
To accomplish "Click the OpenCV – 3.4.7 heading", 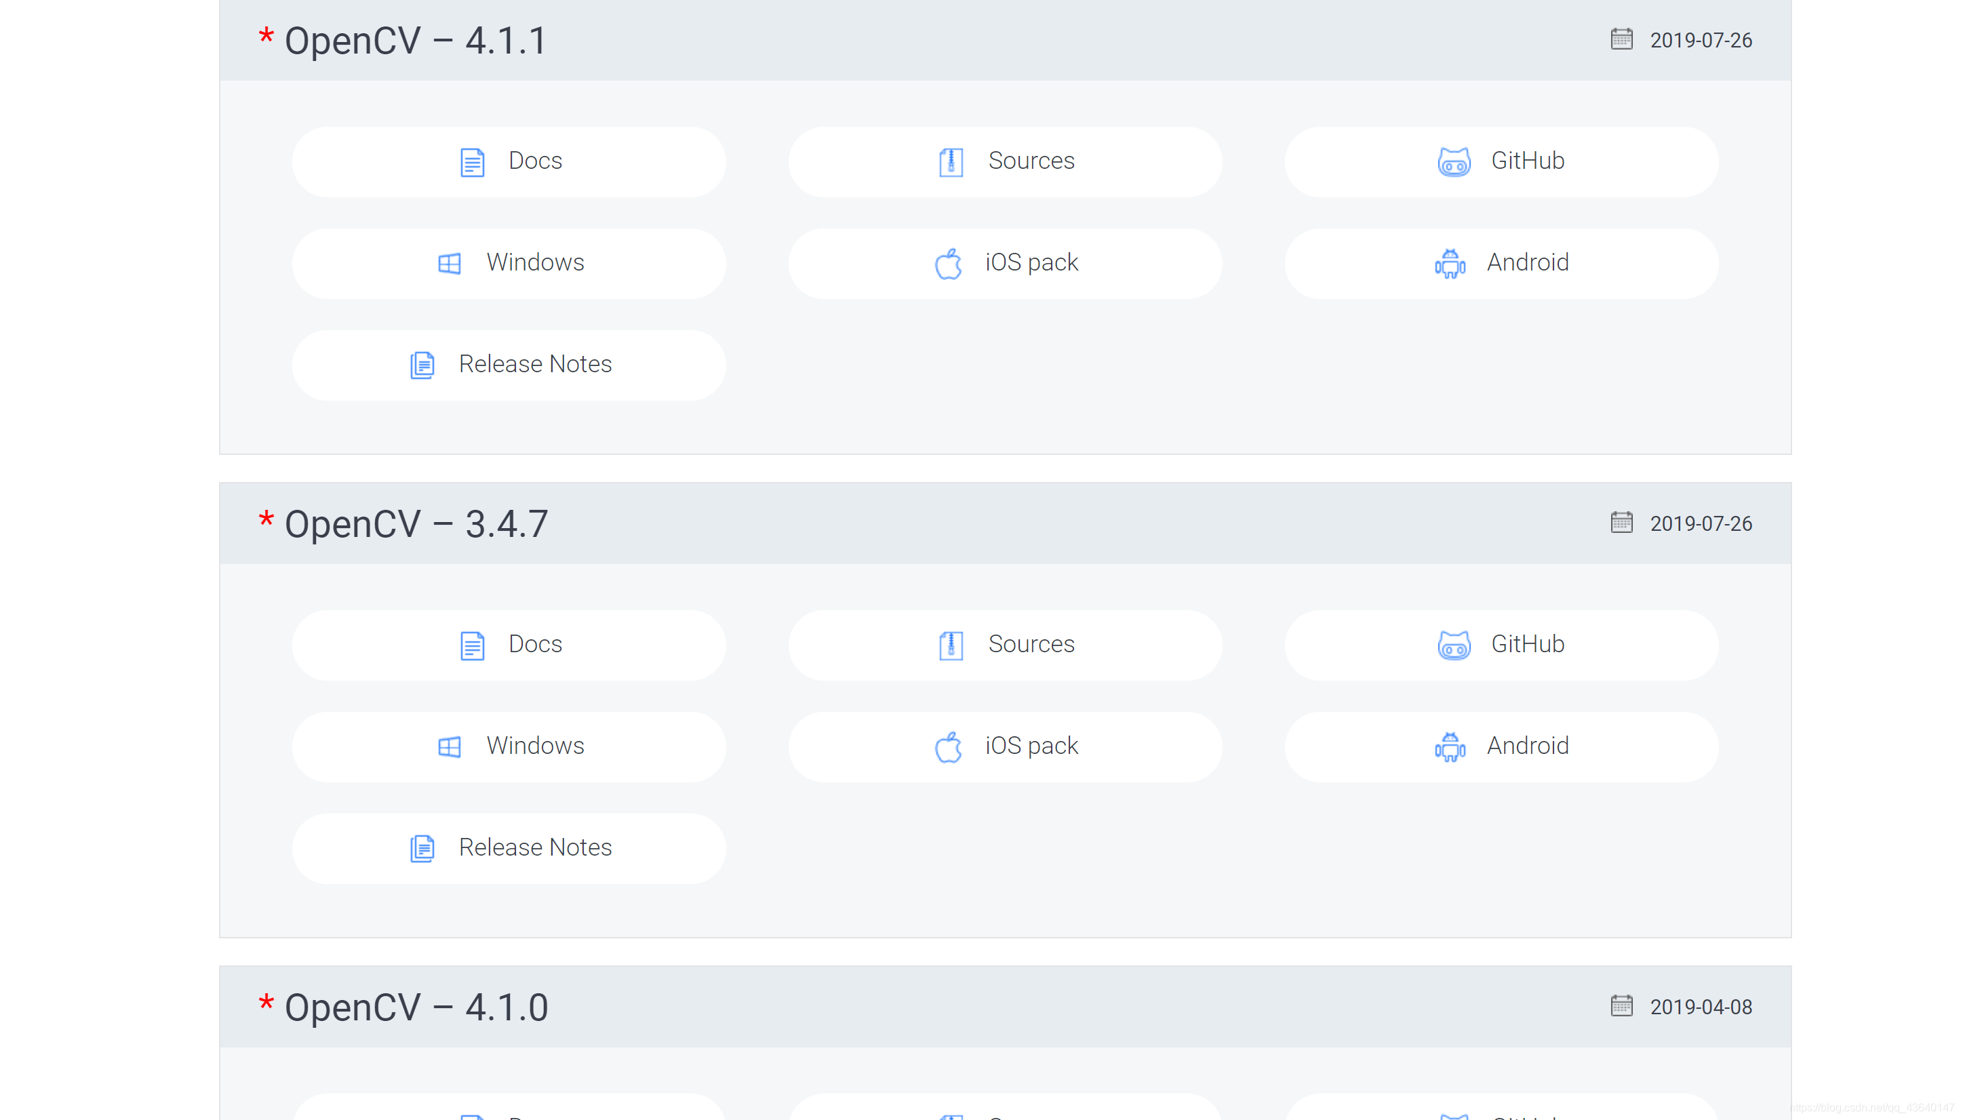I will click(416, 524).
